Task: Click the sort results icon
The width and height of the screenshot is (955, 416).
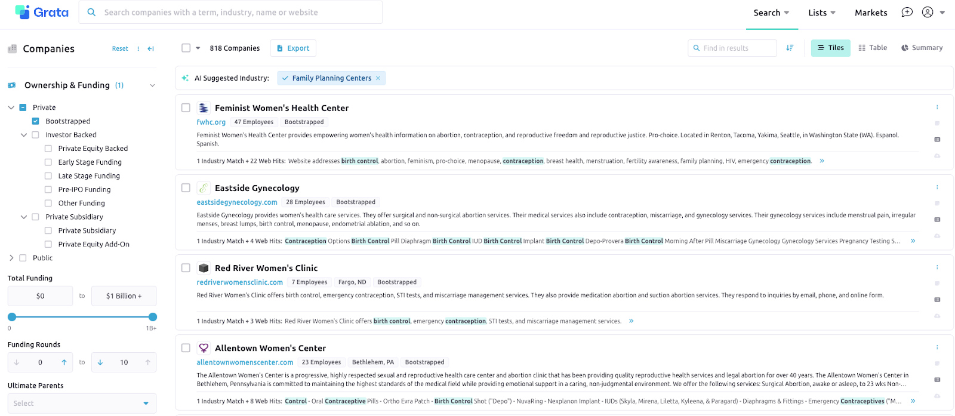Action: pyautogui.click(x=790, y=48)
